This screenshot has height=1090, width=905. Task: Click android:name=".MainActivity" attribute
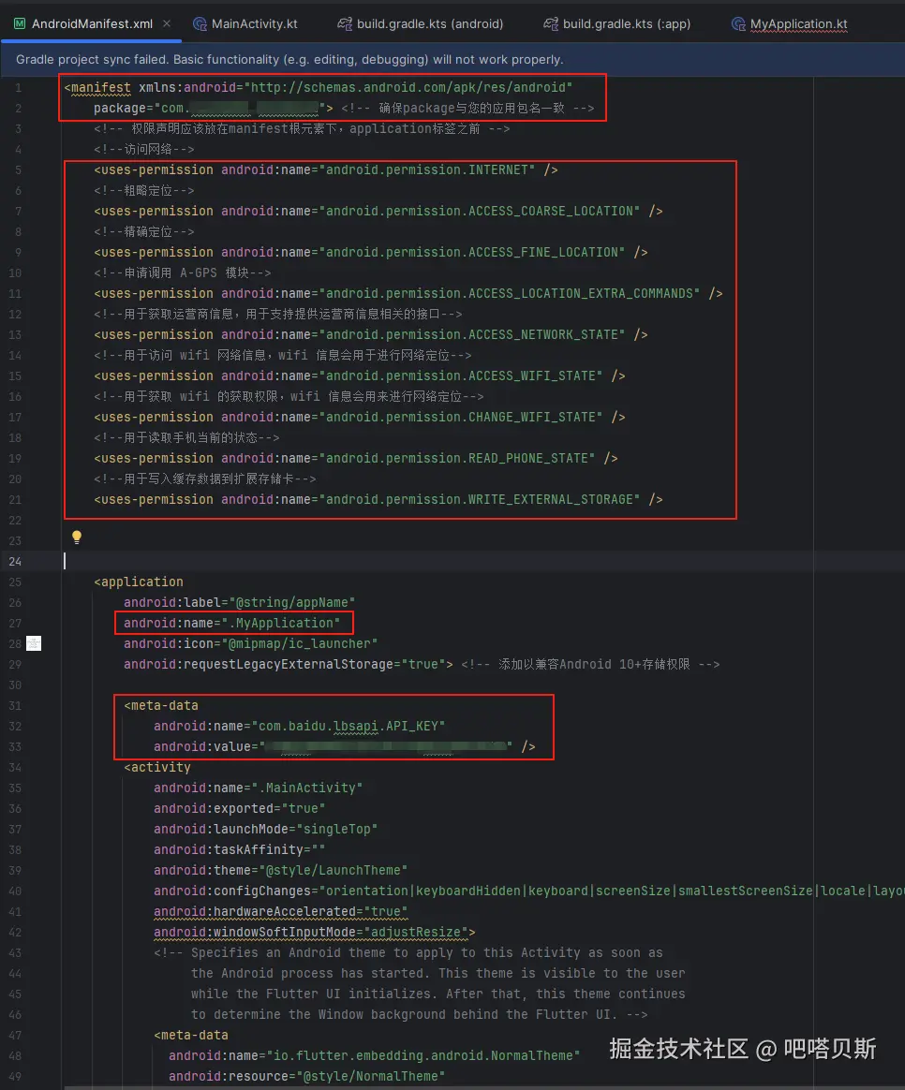pyautogui.click(x=258, y=788)
